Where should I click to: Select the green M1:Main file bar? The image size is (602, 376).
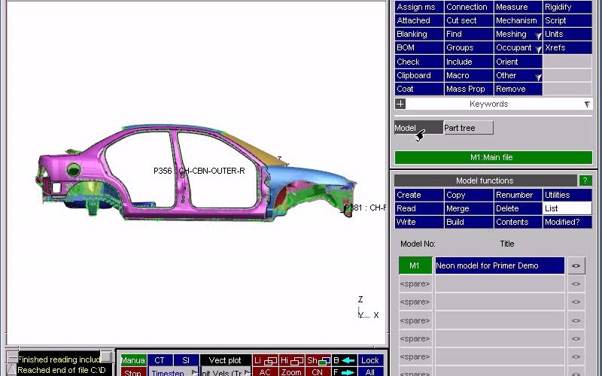(494, 157)
